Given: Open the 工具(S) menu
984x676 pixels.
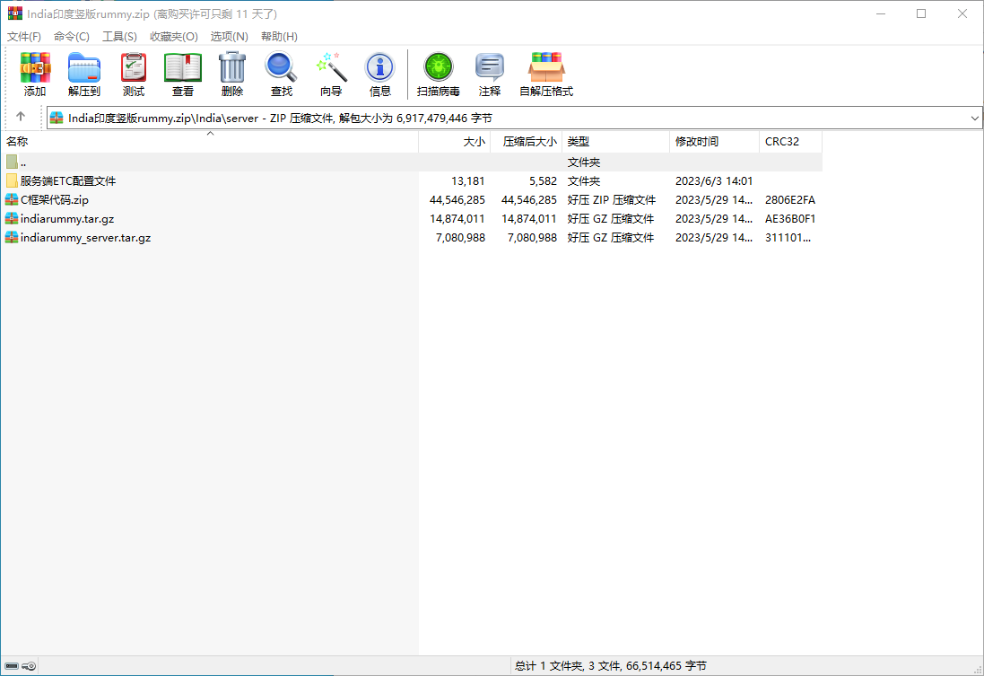Looking at the screenshot, I should click(119, 37).
